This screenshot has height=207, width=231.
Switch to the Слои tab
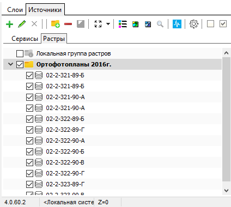coord(15,10)
